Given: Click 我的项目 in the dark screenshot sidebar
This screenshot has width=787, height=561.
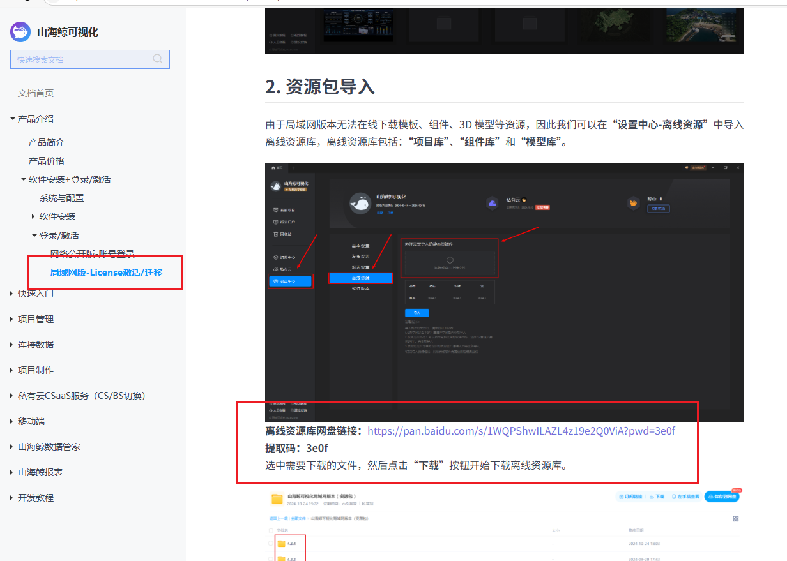Looking at the screenshot, I should (284, 210).
